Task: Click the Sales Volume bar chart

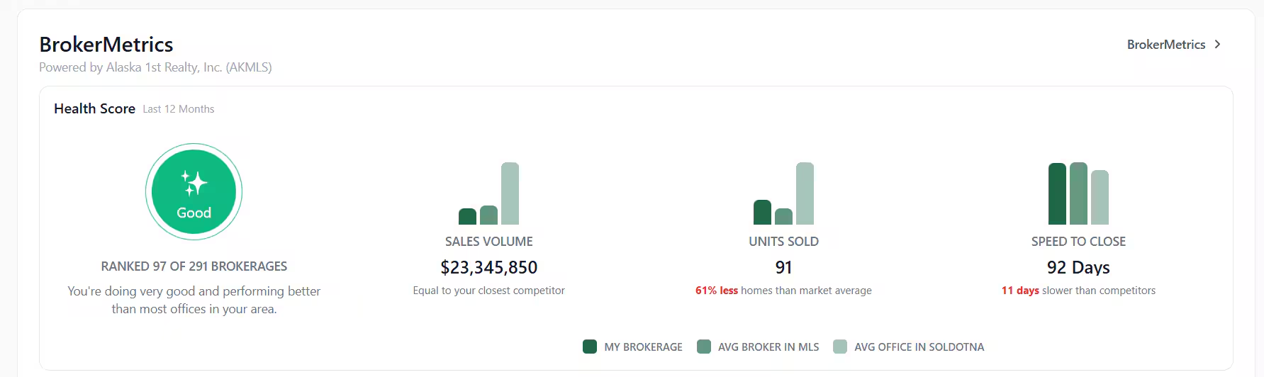Action: coord(488,194)
